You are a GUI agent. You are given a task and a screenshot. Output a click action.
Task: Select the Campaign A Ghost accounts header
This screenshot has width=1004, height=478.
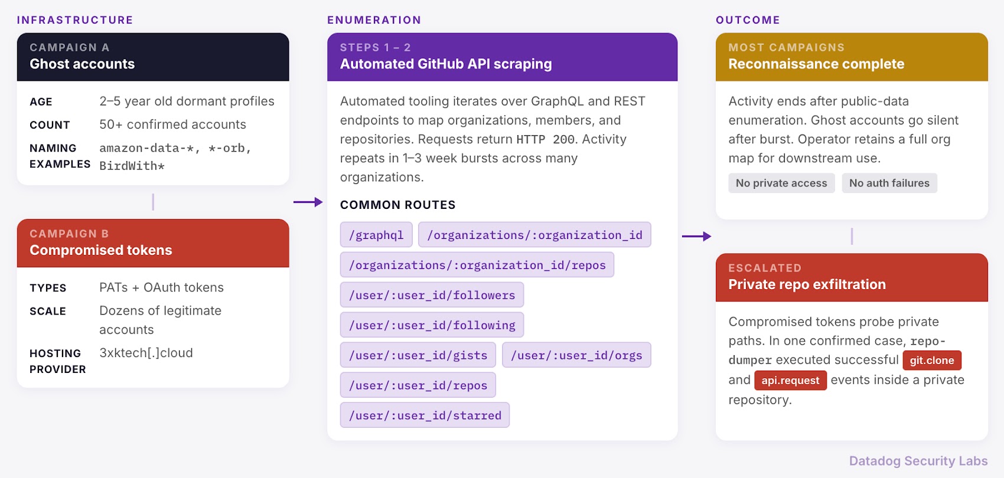point(153,57)
